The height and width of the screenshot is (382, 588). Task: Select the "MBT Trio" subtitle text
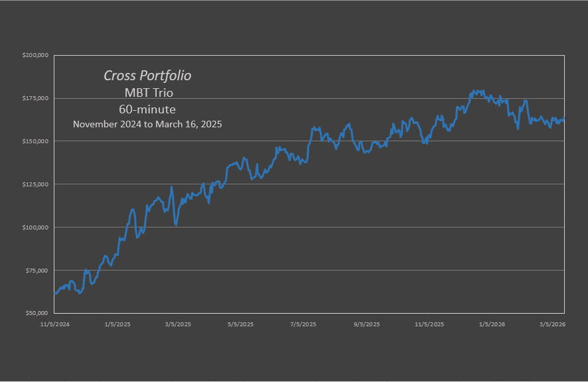149,93
